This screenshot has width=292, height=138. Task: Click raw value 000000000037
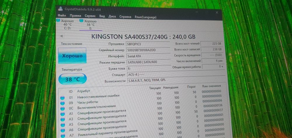[x=213, y=110]
